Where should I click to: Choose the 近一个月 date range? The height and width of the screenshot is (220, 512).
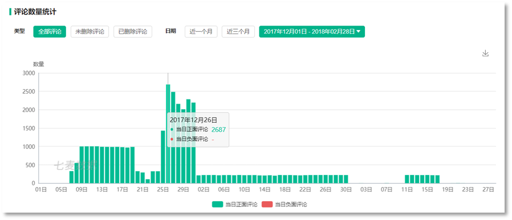click(x=201, y=32)
